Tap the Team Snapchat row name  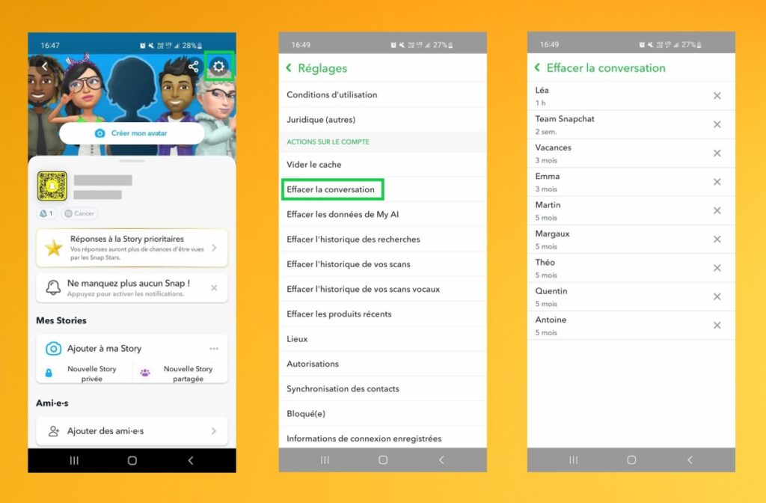pyautogui.click(x=565, y=119)
